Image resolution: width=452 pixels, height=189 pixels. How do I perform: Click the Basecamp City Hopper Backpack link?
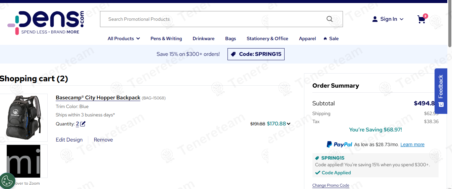click(x=98, y=98)
